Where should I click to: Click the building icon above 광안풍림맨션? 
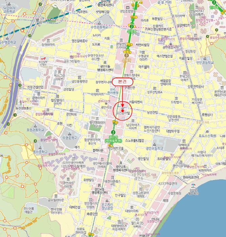(x=79, y=78)
